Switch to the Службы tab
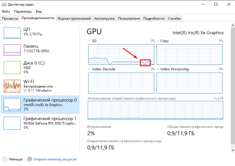The width and height of the screenshot is (235, 166). (174, 18)
